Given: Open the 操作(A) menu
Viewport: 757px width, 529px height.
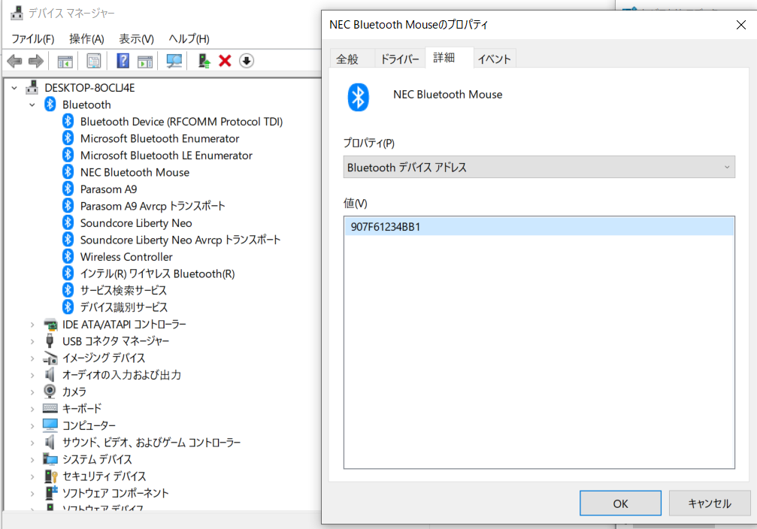Looking at the screenshot, I should coord(86,38).
